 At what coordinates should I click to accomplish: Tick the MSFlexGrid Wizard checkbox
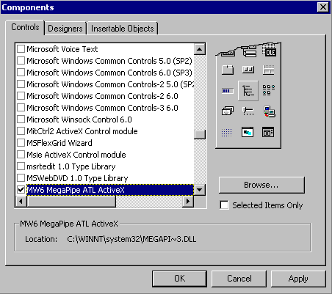[21, 143]
